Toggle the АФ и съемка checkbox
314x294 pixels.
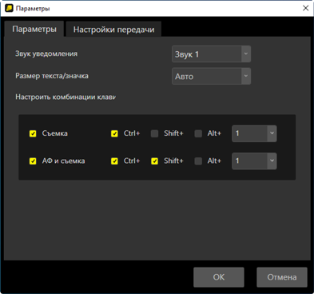point(33,161)
